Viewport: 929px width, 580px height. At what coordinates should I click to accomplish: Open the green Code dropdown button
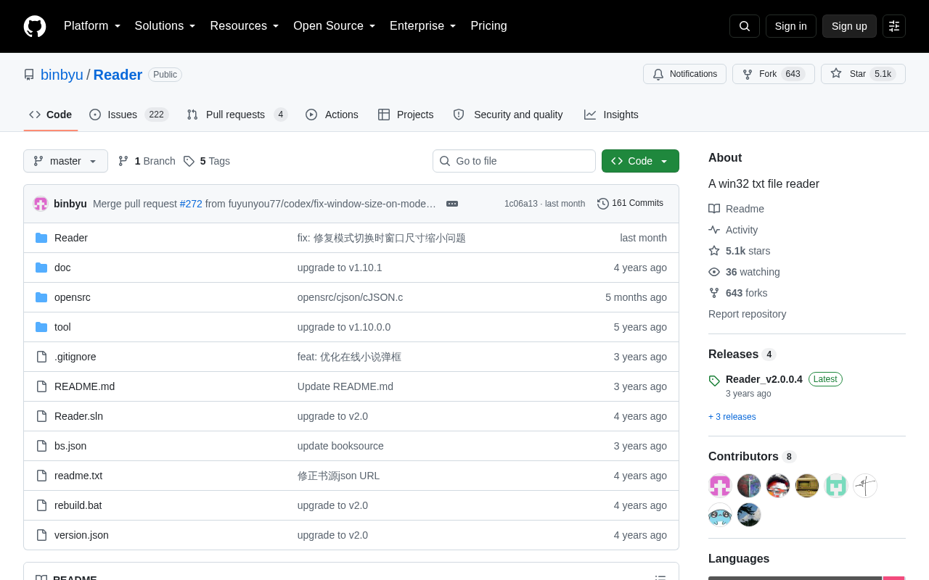pos(640,161)
